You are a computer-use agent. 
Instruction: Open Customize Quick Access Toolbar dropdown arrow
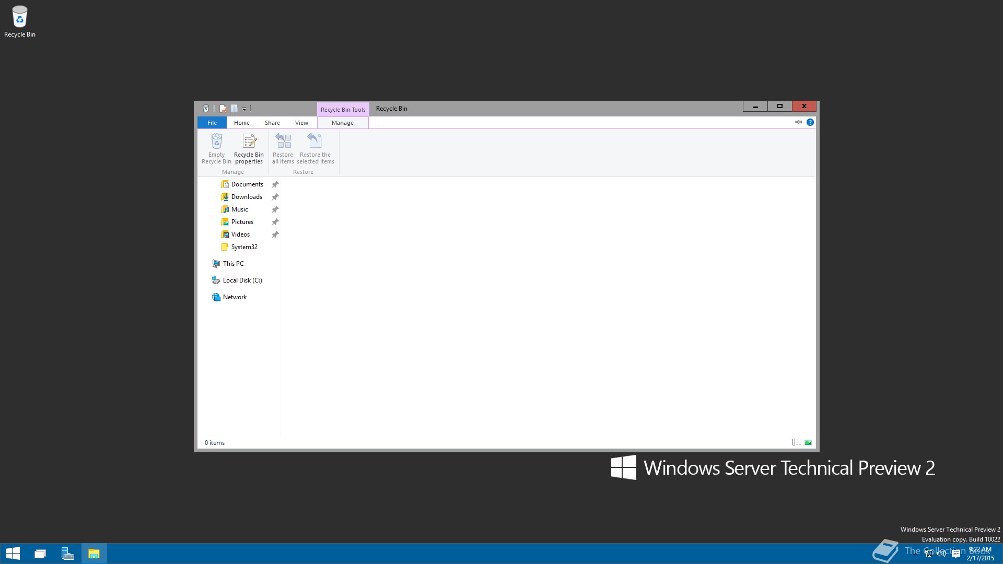[244, 109]
